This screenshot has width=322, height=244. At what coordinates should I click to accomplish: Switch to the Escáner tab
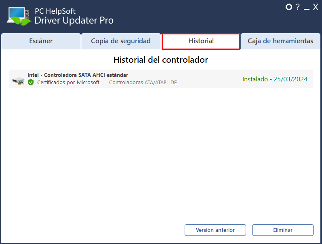(41, 41)
